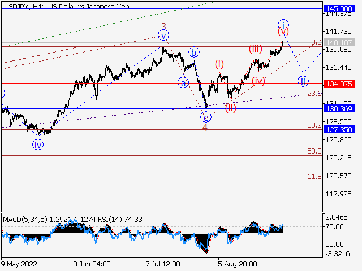Image resolution: width=362 pixels, height=271 pixels.
Task: Select the red (v) wave label
Action: coord(283,32)
